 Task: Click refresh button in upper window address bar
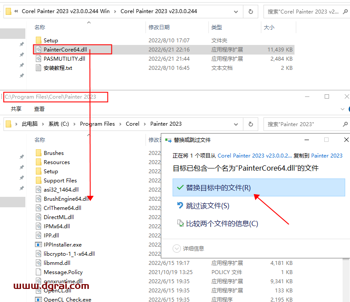click(x=251, y=11)
